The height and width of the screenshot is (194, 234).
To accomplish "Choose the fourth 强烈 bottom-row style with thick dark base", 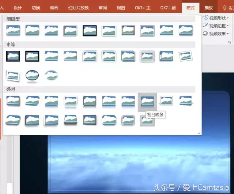I will [x=71, y=120].
